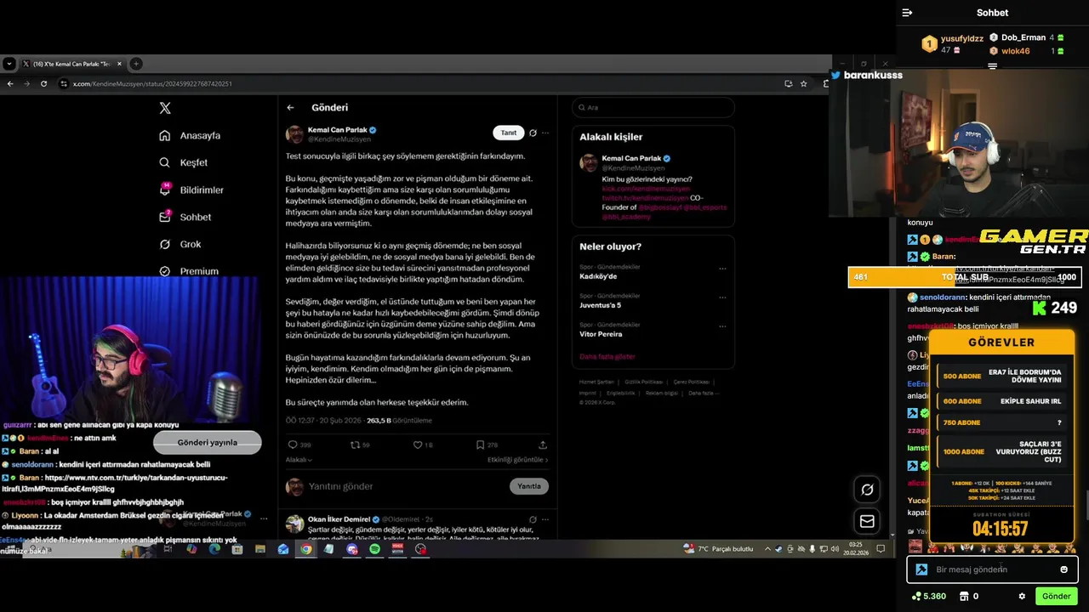
Task: Open Grok from X sidebar
Action: [180, 244]
